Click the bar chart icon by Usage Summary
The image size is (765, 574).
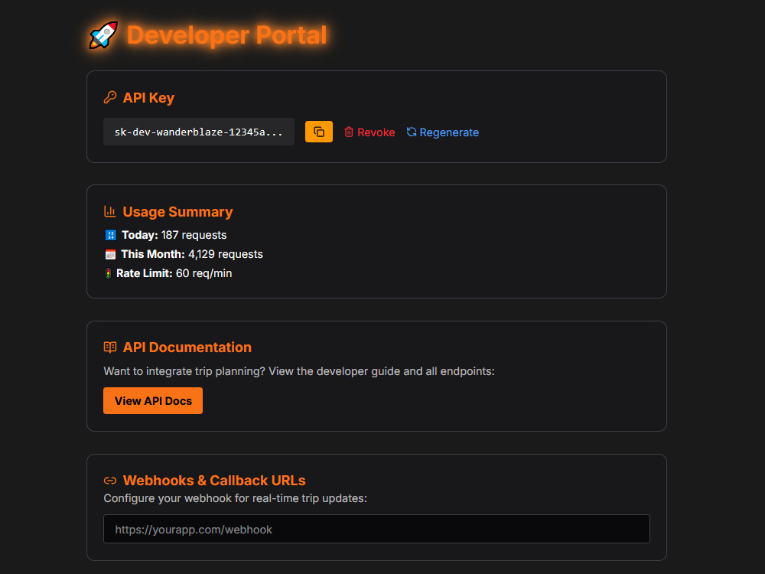tap(109, 211)
